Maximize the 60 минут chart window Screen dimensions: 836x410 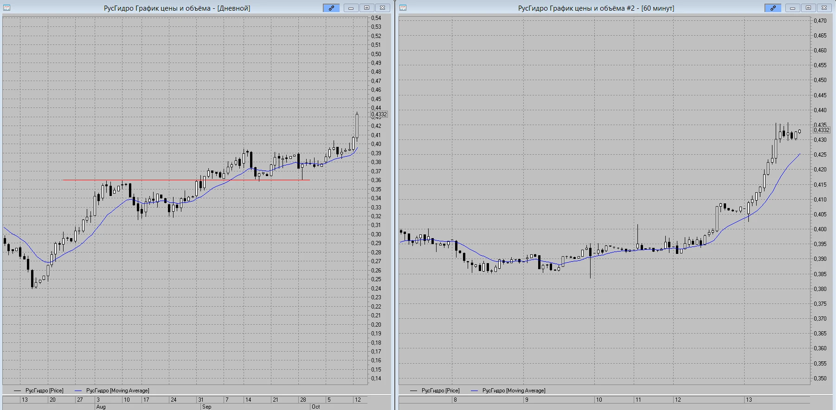point(808,8)
